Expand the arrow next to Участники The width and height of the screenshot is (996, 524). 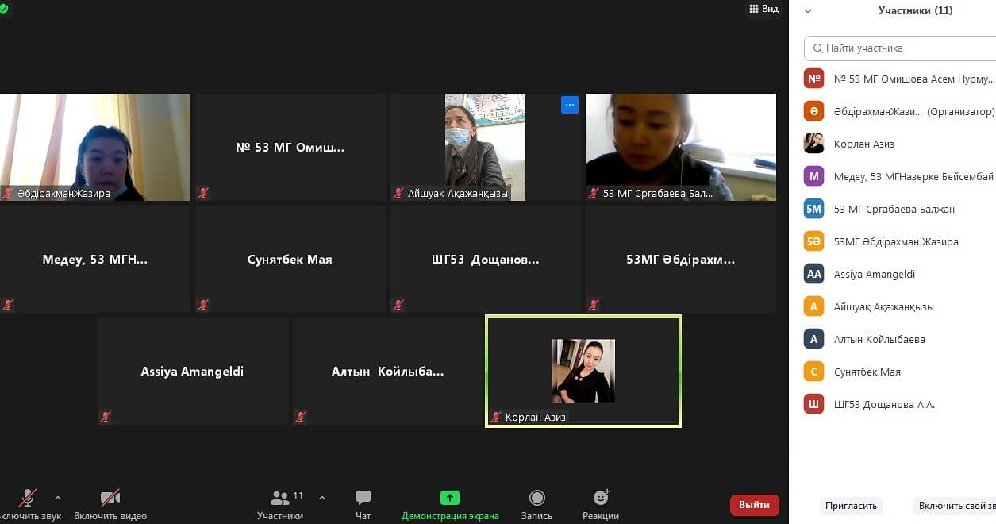(x=321, y=498)
